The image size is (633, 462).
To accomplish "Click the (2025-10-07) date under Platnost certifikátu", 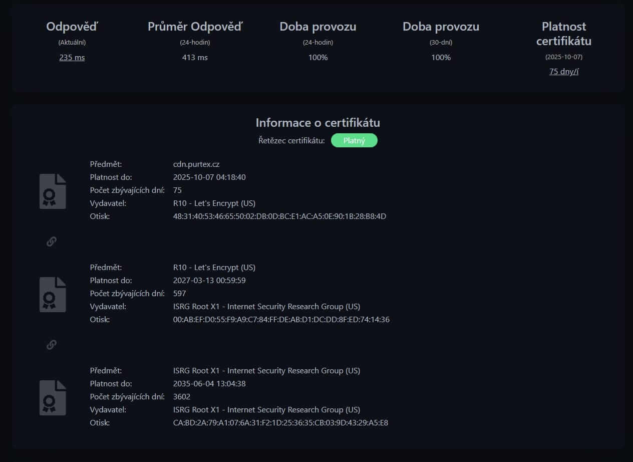I will coord(564,57).
